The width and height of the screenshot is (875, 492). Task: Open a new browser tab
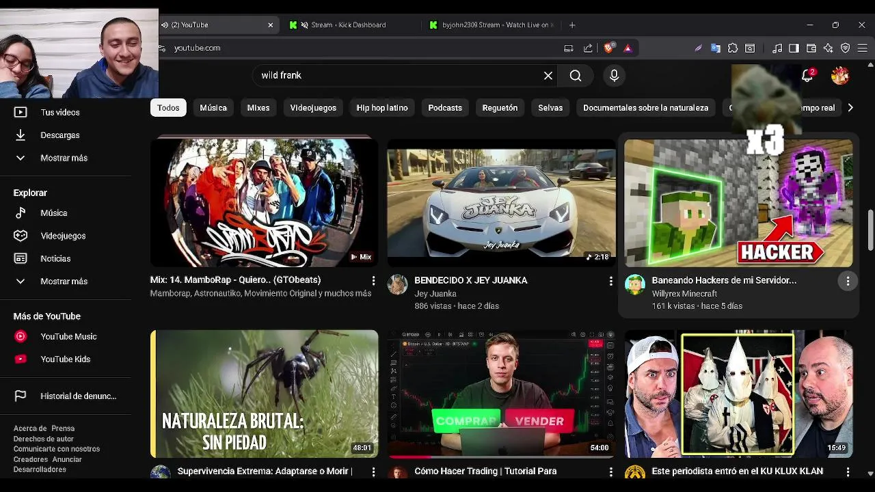click(x=572, y=25)
